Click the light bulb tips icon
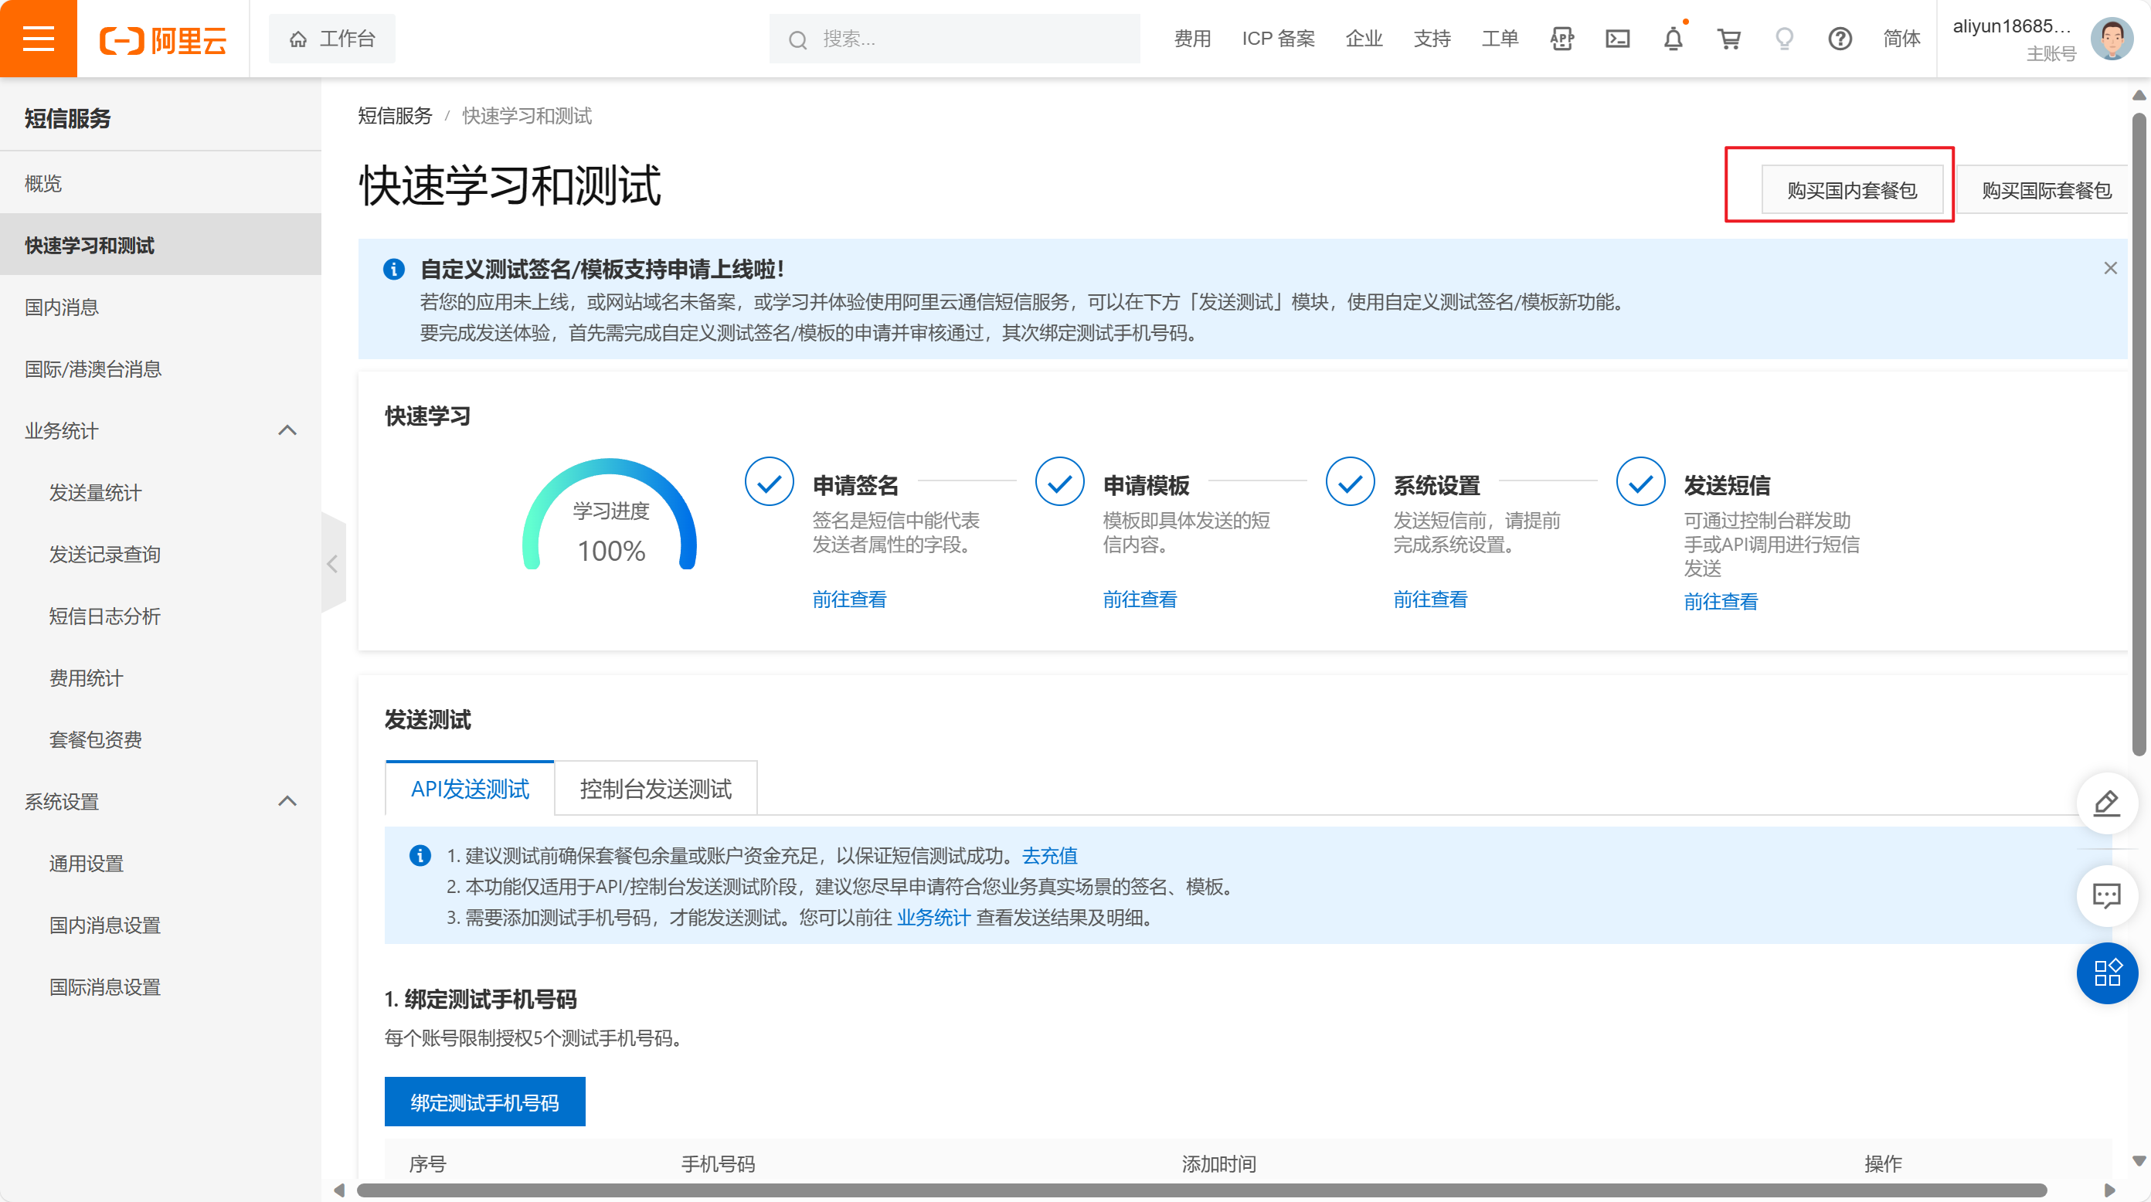 (1785, 39)
